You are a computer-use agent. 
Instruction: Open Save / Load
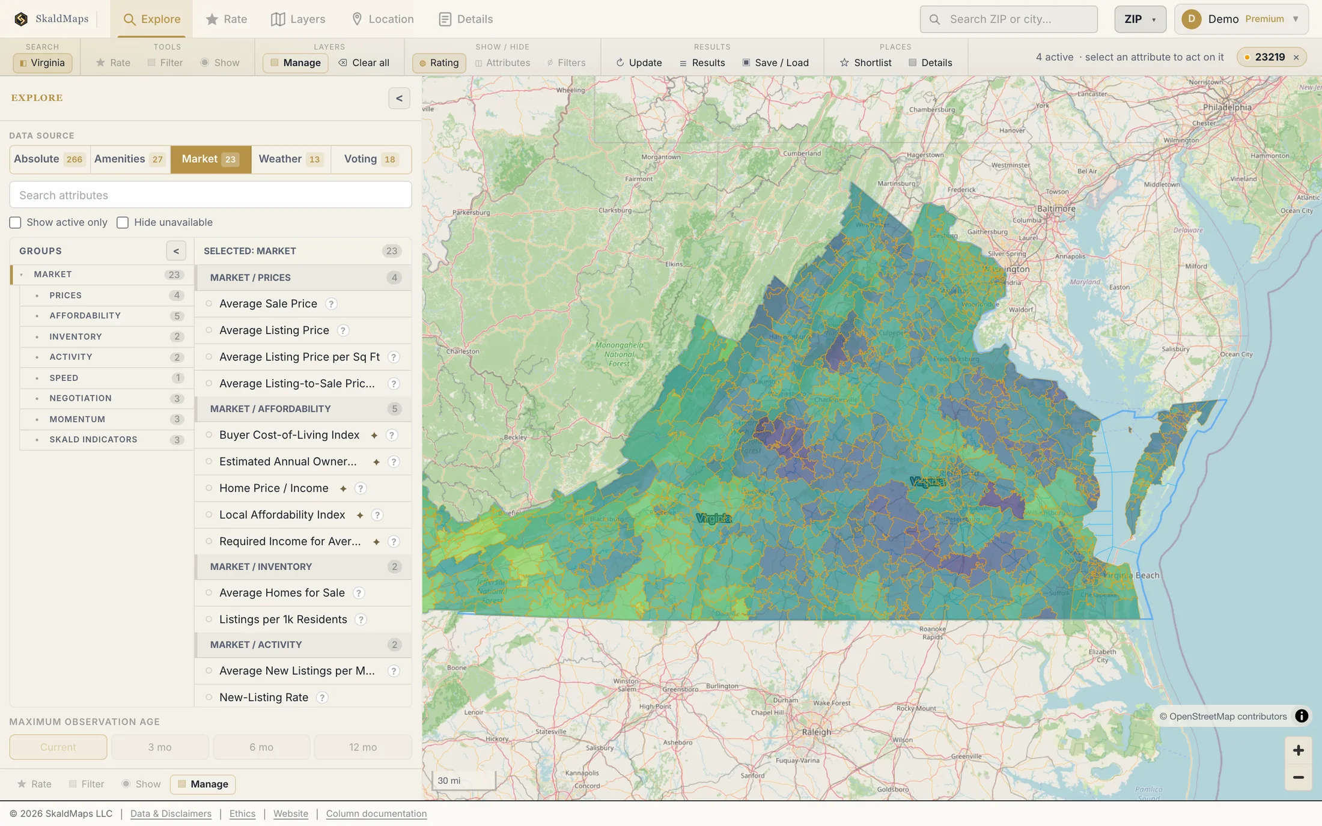775,62
